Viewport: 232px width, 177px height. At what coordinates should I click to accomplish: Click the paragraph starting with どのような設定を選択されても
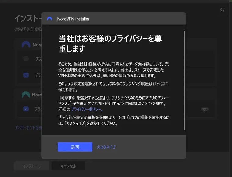coord(113,87)
